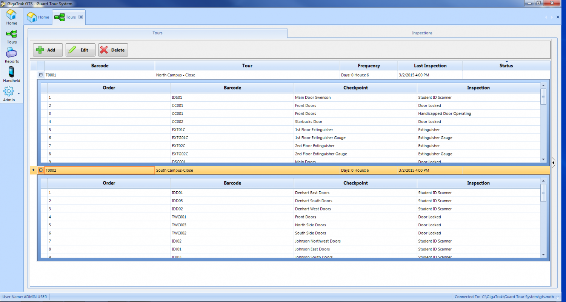This screenshot has height=302, width=566.
Task: Open the Home section from the sidebar
Action: pyautogui.click(x=11, y=16)
